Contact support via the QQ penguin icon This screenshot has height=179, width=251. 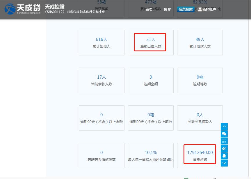224,156
